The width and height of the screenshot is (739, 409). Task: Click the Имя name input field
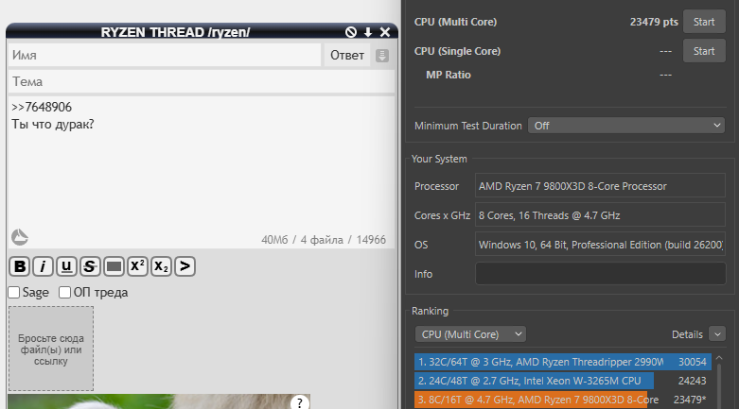[165, 55]
